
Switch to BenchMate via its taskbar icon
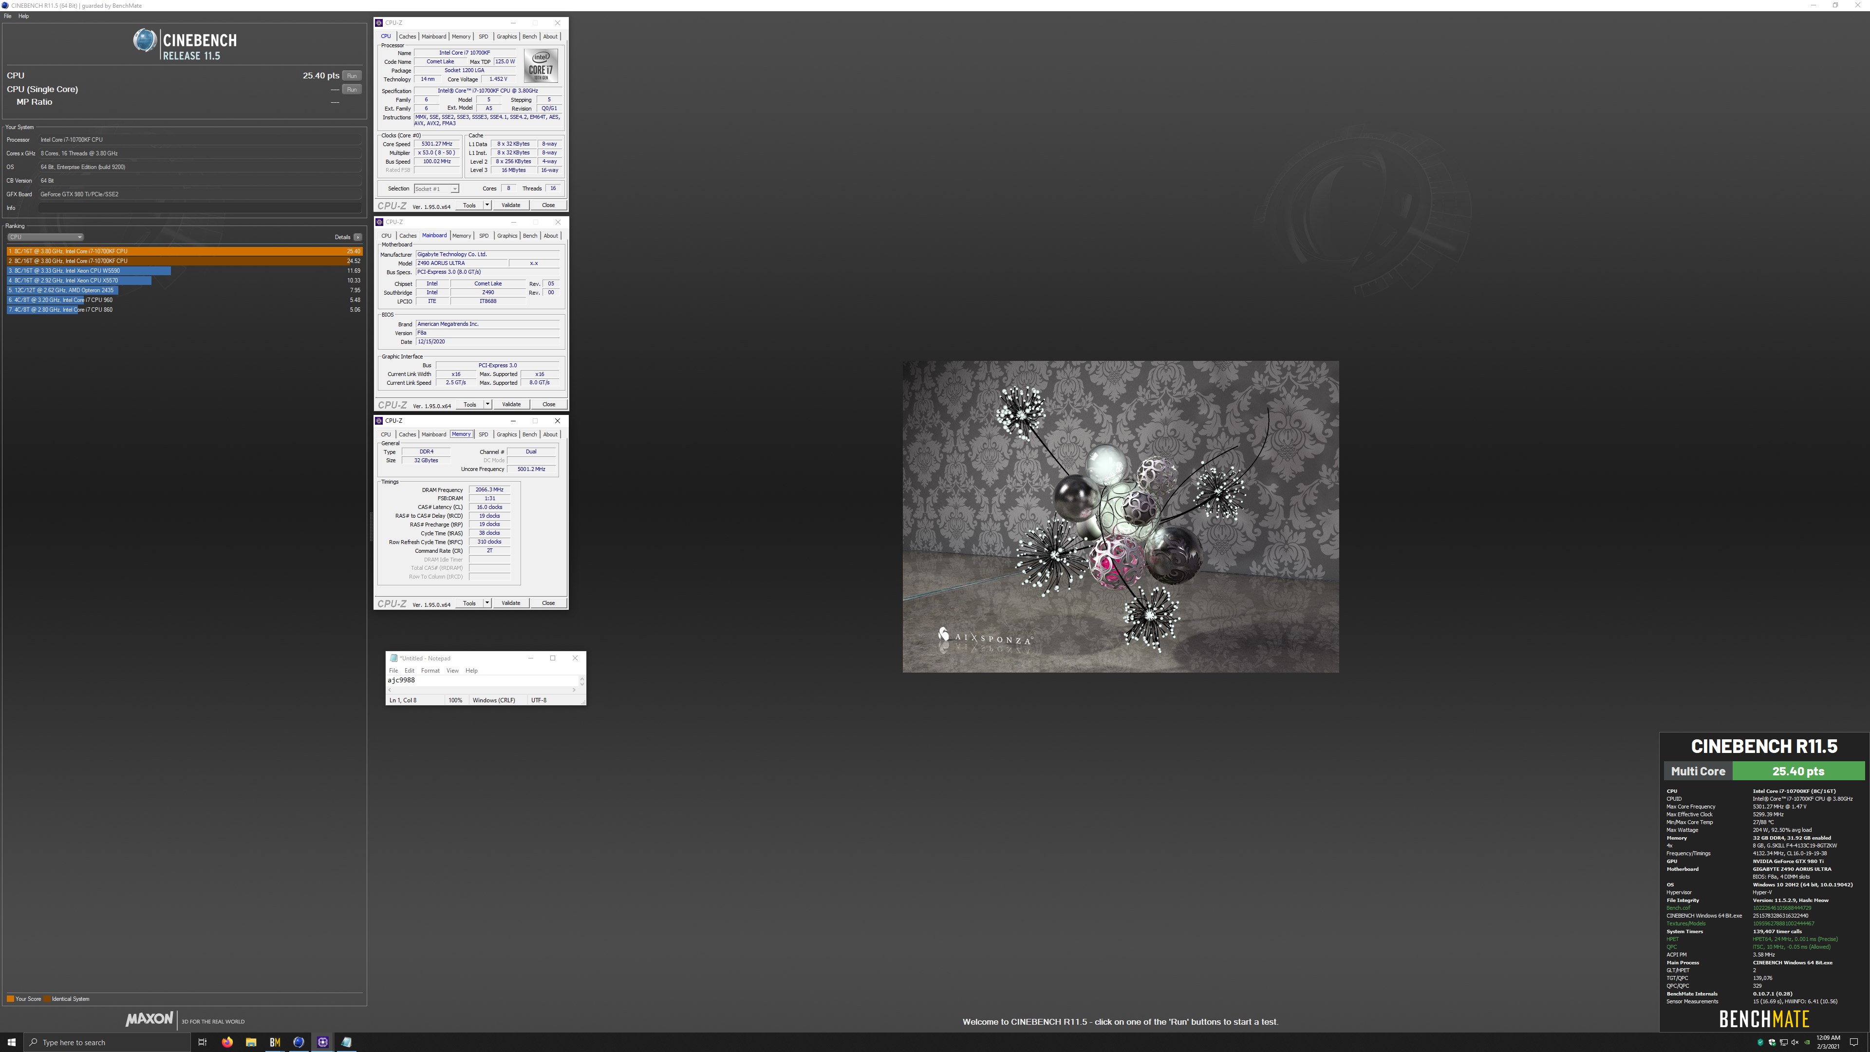pyautogui.click(x=275, y=1043)
